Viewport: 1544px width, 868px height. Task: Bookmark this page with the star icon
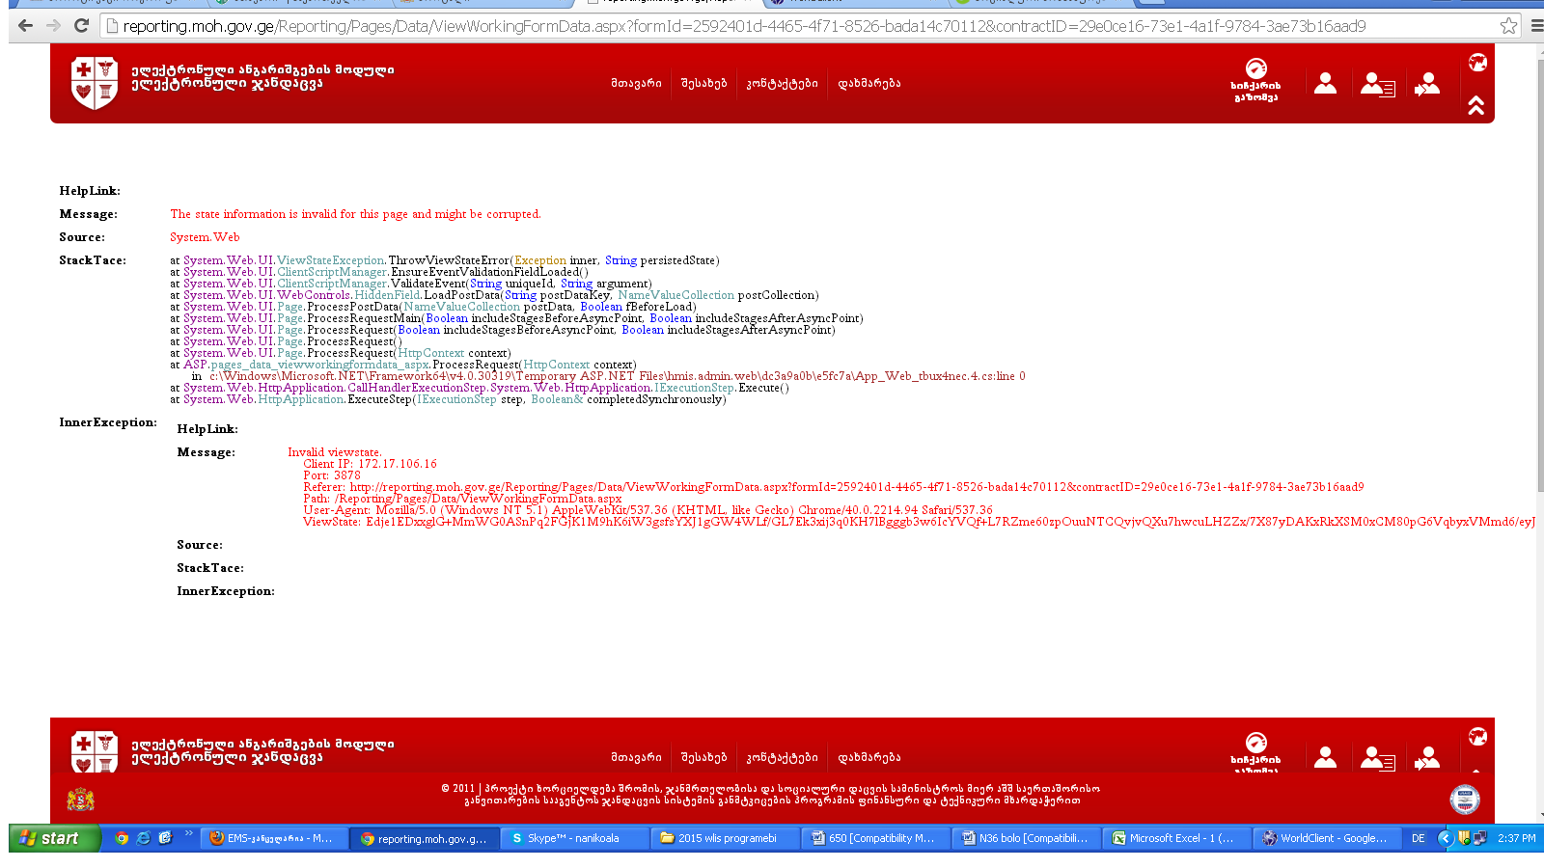point(1508,26)
